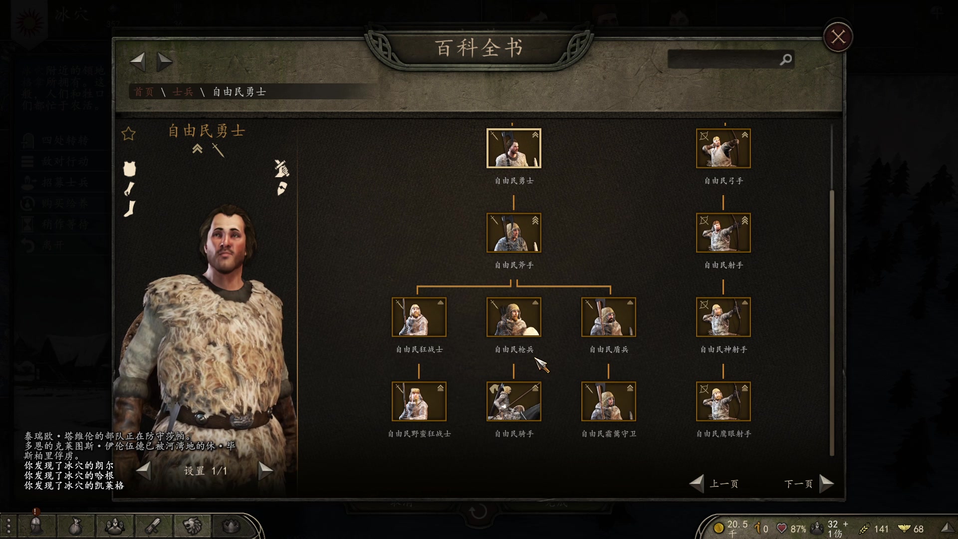Click the encyclopedia back arrow
Image resolution: width=958 pixels, height=539 pixels.
click(x=138, y=62)
